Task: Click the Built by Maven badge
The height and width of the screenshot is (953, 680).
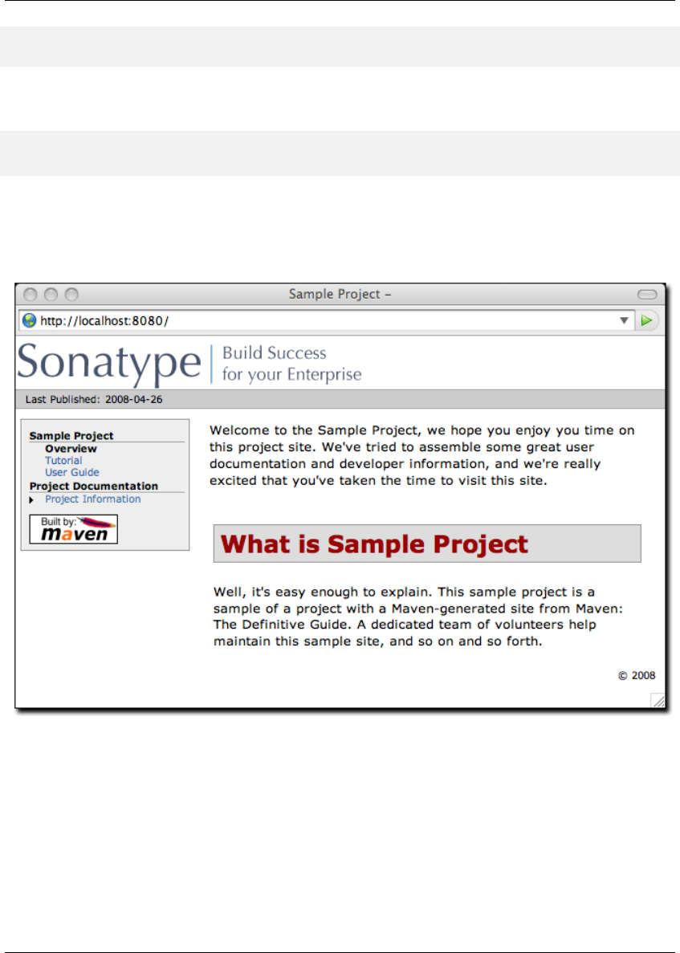Action: [x=74, y=529]
